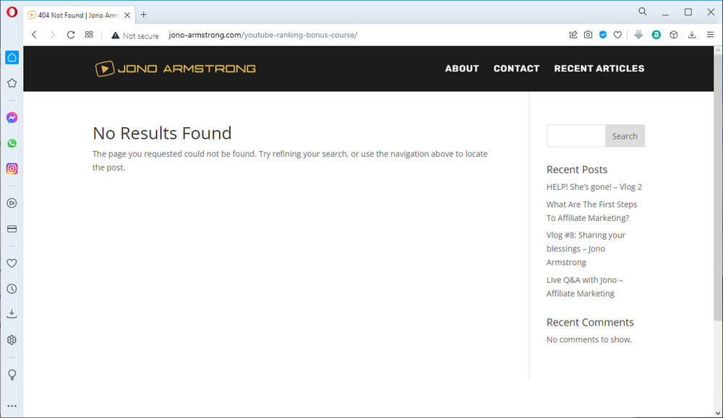The width and height of the screenshot is (723, 418).
Task: Maximize the Opera window
Action: click(688, 12)
